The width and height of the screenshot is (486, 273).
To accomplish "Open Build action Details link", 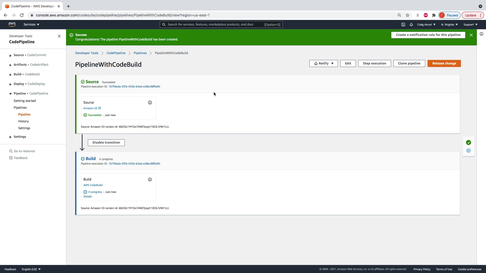I will (88, 196).
